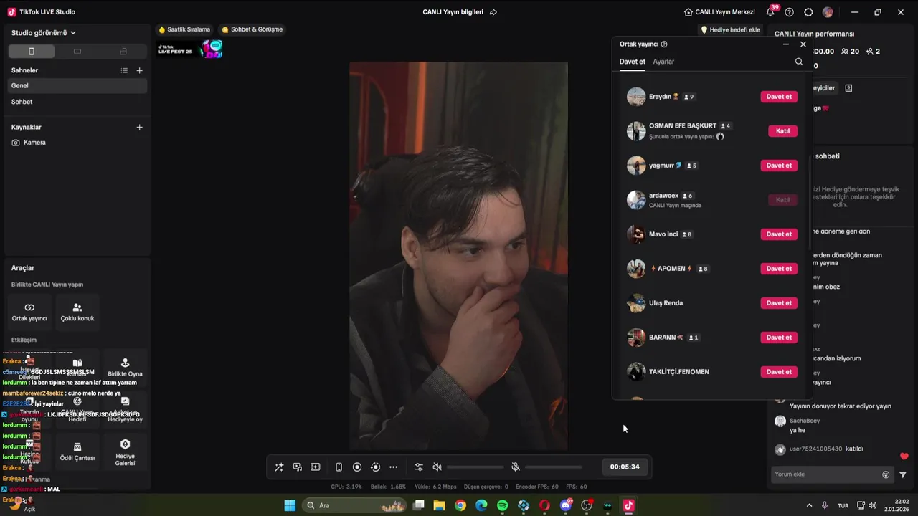Click the Yorum ekle comment field

coord(825,474)
